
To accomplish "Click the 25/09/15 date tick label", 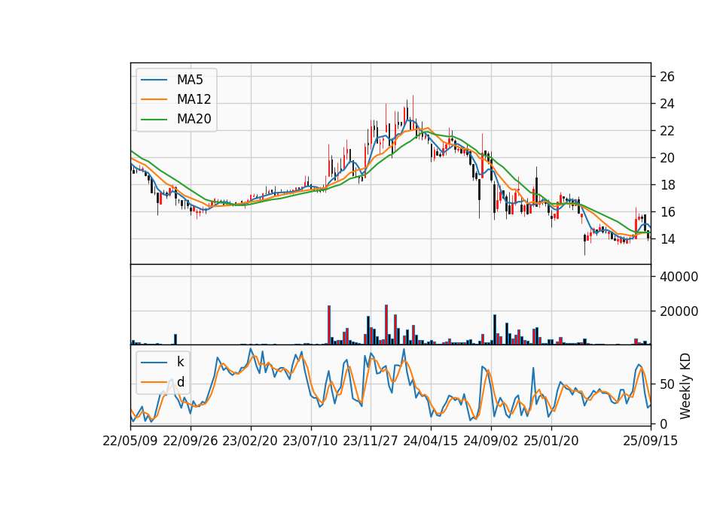I will 650,441.
